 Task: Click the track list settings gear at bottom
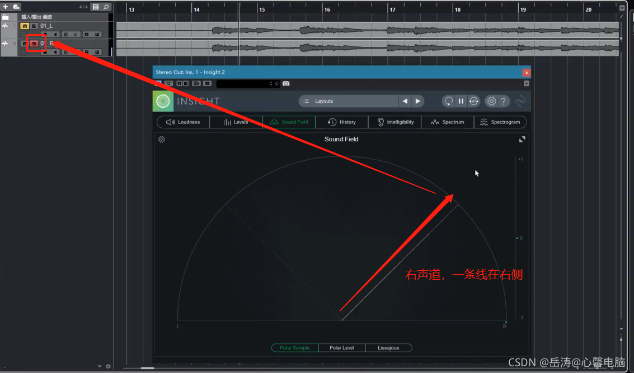coord(108,366)
